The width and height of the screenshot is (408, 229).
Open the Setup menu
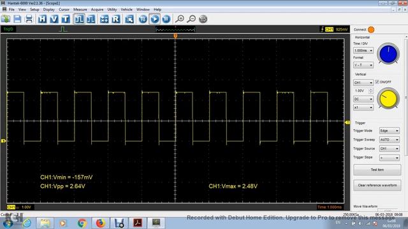[34, 10]
